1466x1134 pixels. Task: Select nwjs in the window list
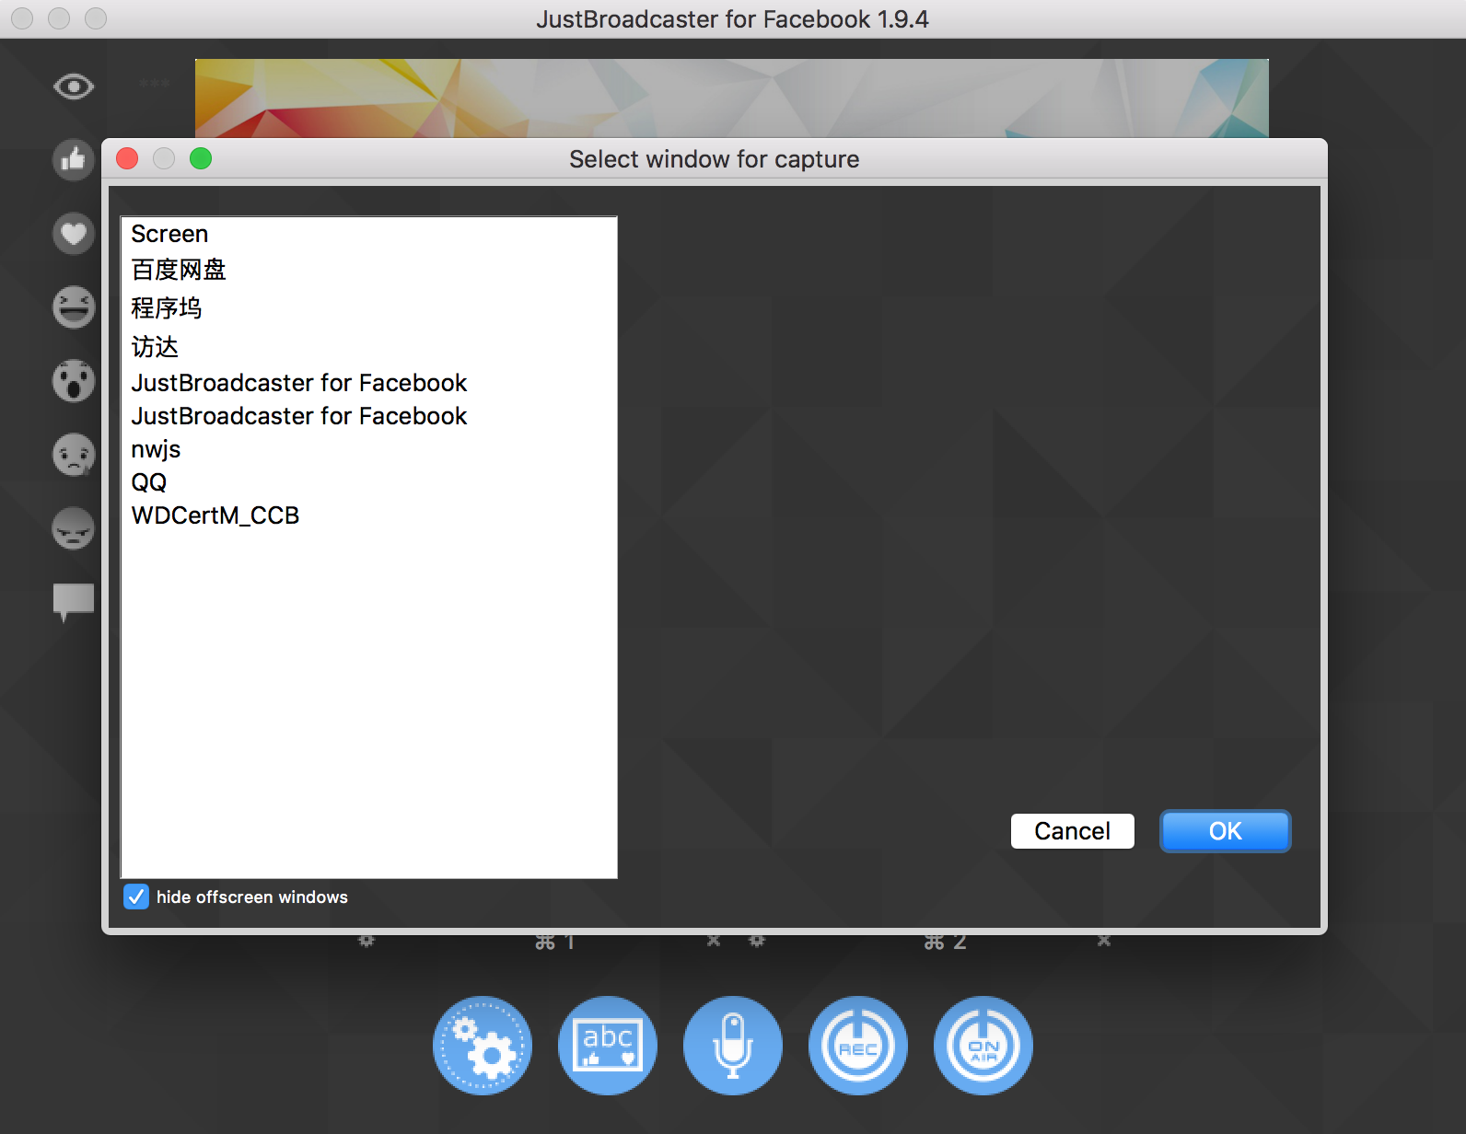(x=368, y=449)
